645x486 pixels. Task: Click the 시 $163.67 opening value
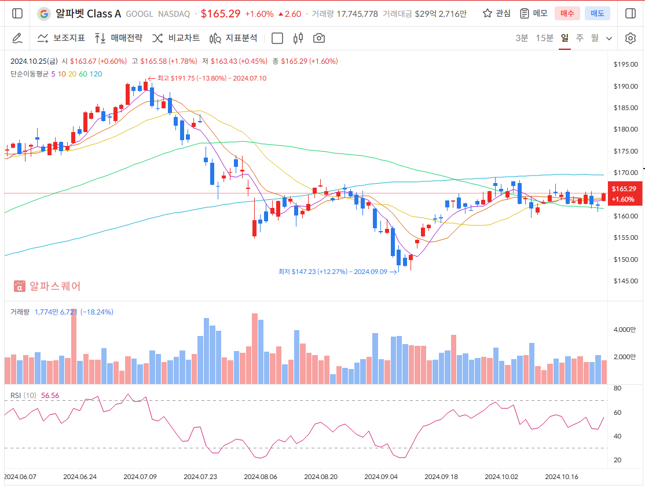(94, 61)
